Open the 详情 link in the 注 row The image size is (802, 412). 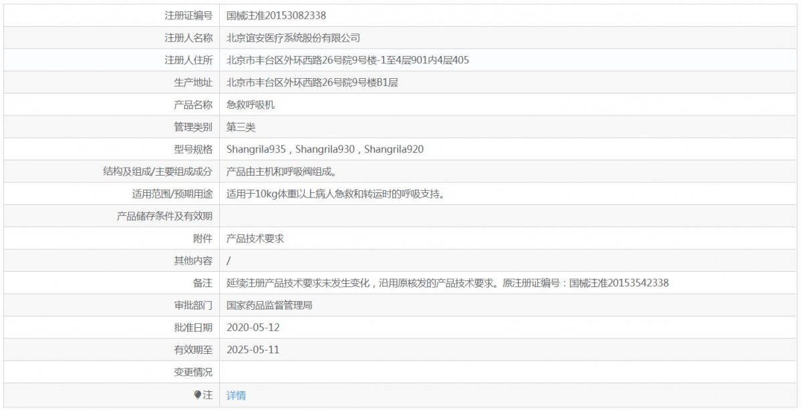click(x=236, y=395)
